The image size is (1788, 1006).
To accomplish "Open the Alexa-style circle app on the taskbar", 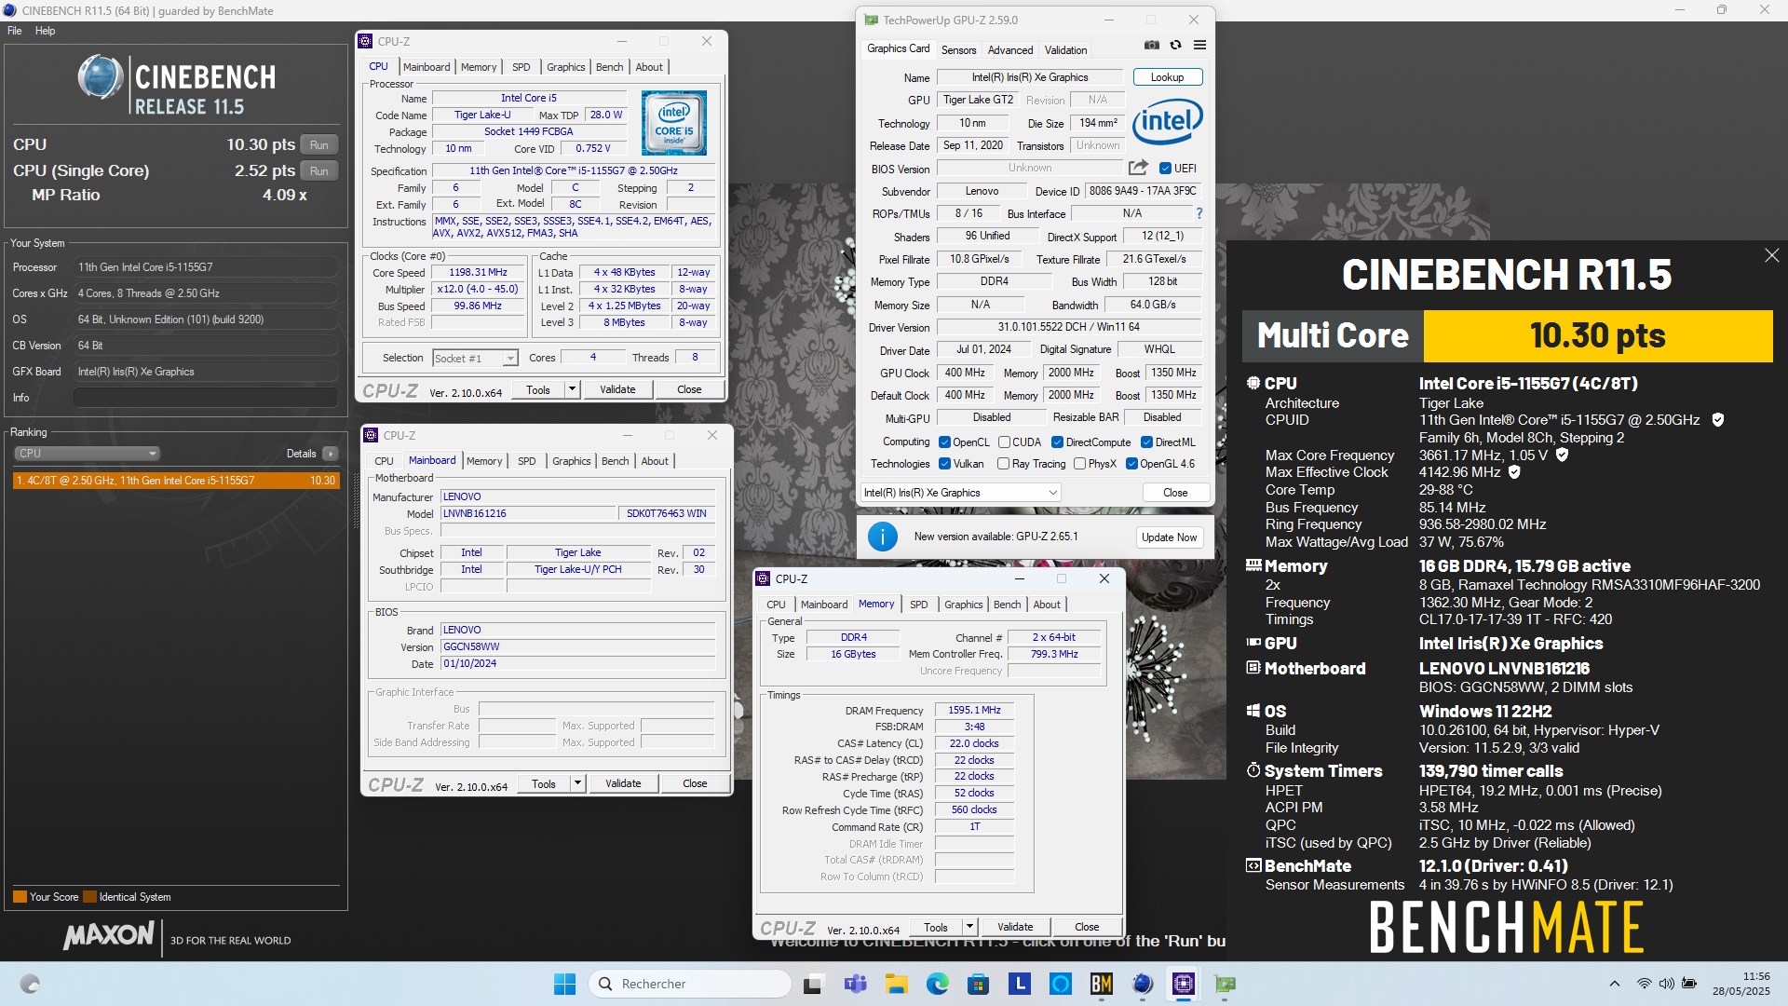I will pyautogui.click(x=1060, y=984).
